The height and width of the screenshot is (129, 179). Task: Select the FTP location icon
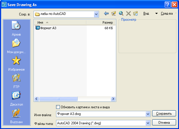(x=16, y=78)
